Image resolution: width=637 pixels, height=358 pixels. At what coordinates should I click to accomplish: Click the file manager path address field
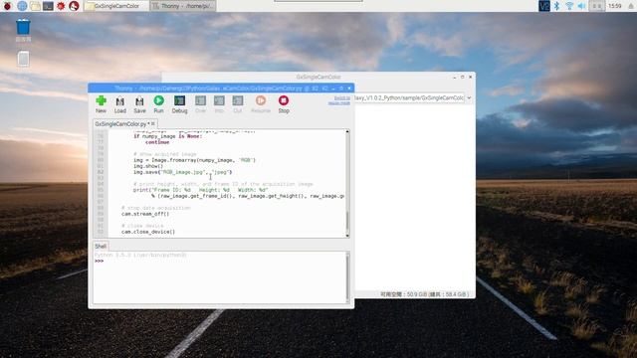pyautogui.click(x=409, y=97)
